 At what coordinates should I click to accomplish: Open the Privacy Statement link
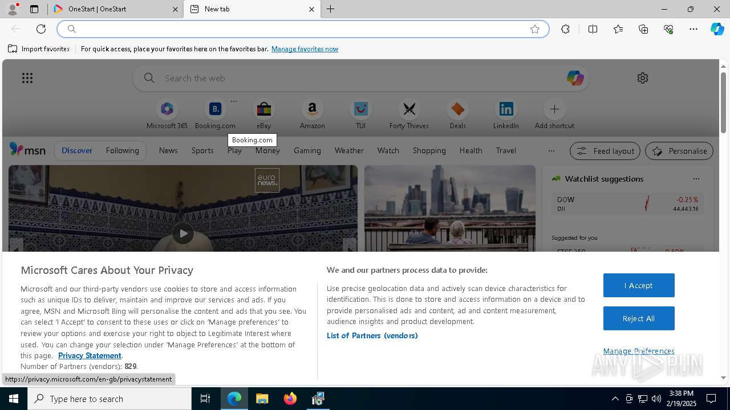[x=90, y=355]
